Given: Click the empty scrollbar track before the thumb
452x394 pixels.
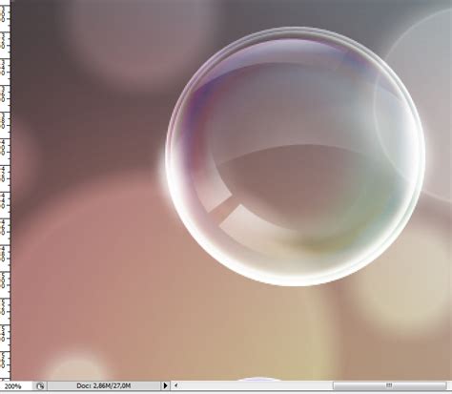Looking at the screenshot, I should pyautogui.click(x=257, y=385).
